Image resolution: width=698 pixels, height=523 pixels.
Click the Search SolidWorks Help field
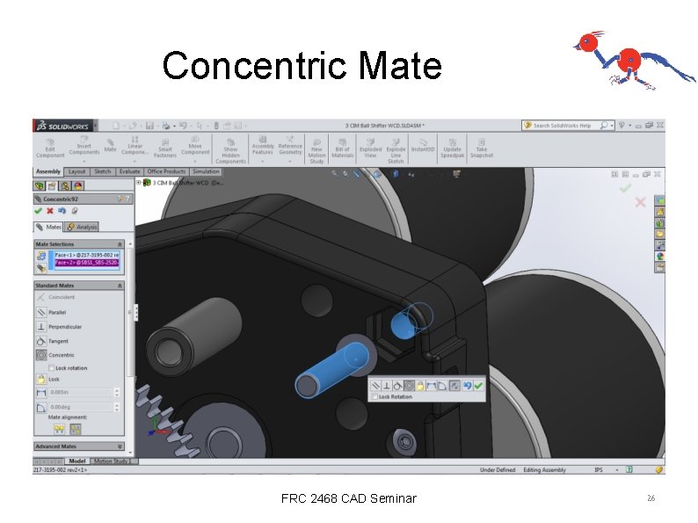tap(564, 126)
